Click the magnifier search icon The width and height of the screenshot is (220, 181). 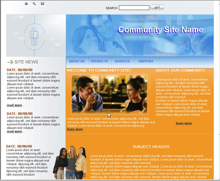coord(34,4)
